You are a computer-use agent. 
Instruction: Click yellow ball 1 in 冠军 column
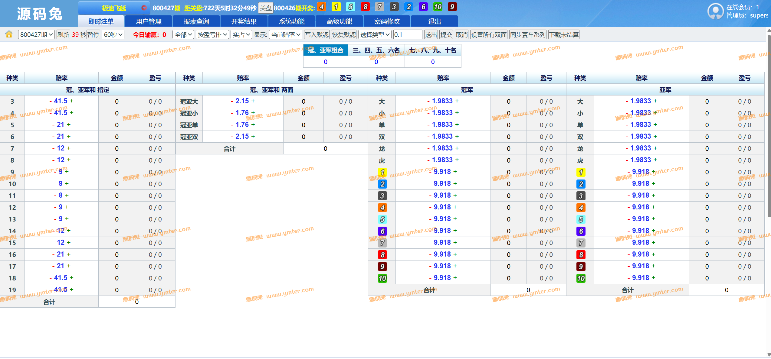[382, 172]
